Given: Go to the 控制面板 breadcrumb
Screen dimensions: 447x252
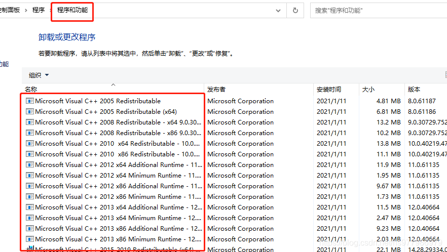Looking at the screenshot, I should [x=10, y=10].
